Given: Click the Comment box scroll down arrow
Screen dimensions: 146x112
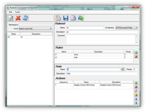Looking at the screenshot, I should 136,42.
